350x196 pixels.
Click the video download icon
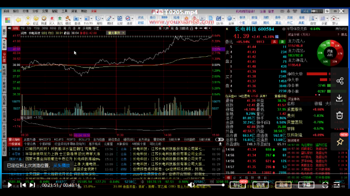coord(339,98)
